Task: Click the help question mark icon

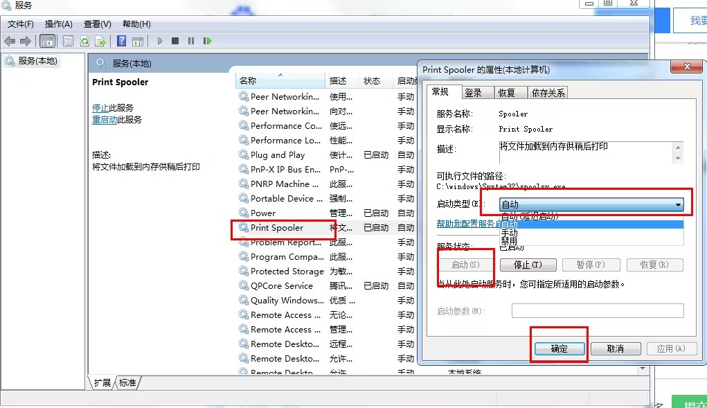Action: (122, 40)
